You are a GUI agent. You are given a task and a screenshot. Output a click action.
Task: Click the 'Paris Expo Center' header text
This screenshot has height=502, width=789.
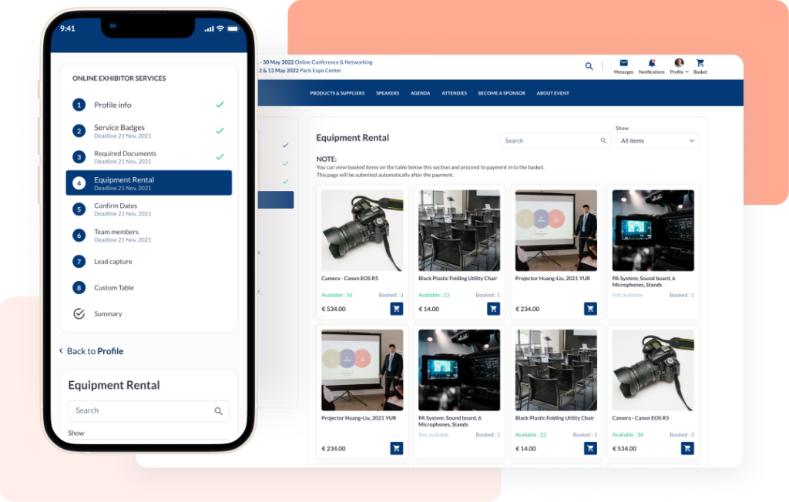321,70
